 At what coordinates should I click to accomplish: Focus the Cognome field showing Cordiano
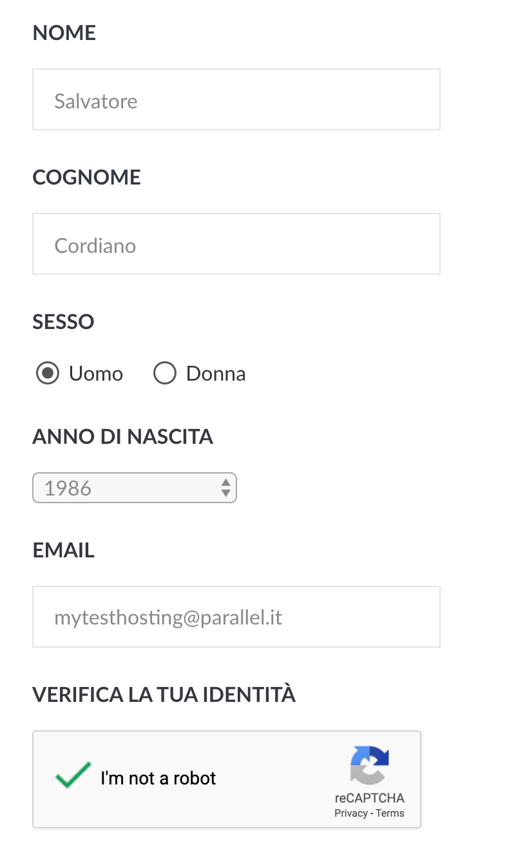(x=236, y=244)
